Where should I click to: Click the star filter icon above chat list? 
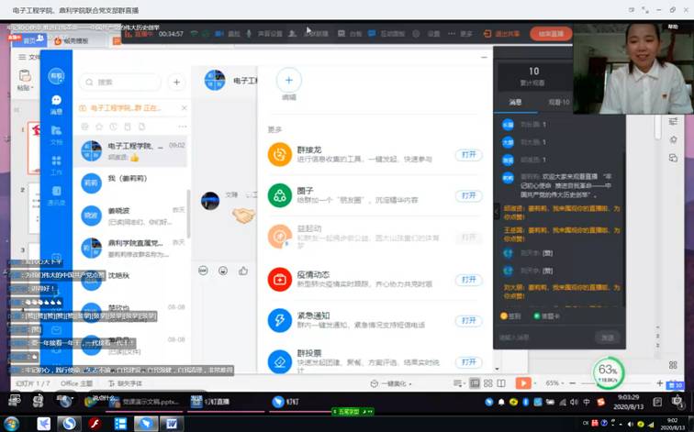click(x=99, y=127)
